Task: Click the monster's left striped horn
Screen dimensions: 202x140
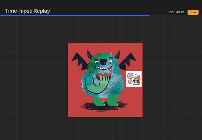Action: point(90,54)
